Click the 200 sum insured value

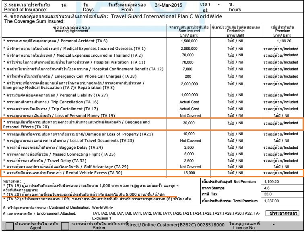188,76
